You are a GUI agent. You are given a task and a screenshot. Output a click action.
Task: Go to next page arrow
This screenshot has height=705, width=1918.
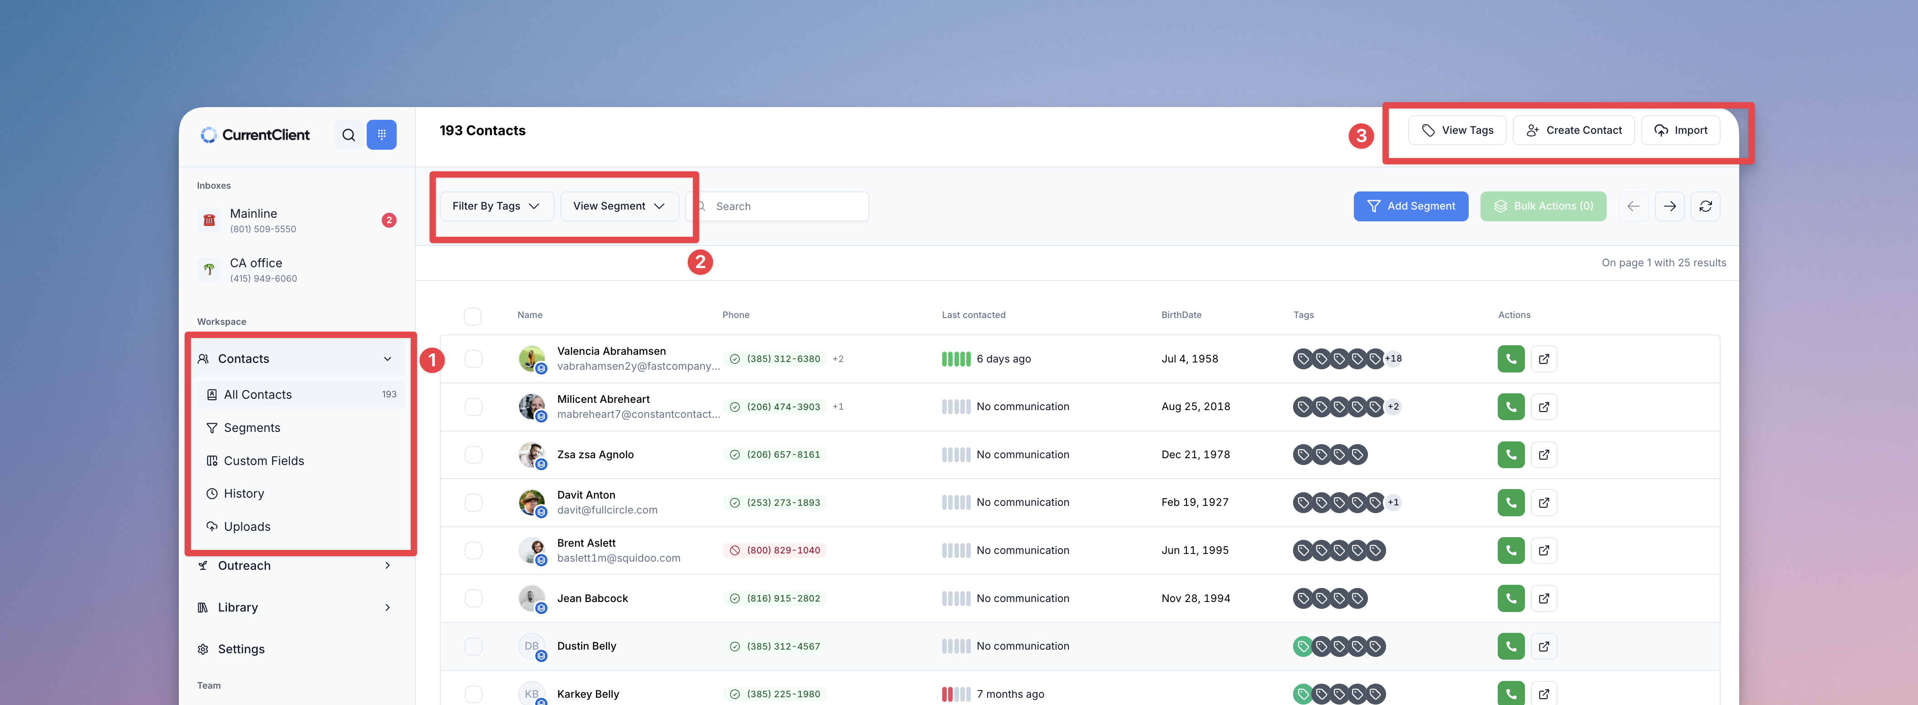(x=1669, y=206)
